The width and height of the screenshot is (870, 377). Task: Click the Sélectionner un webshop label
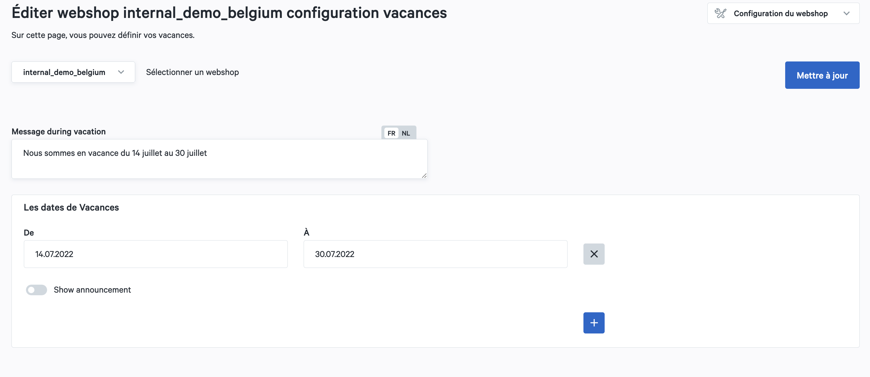click(x=192, y=72)
